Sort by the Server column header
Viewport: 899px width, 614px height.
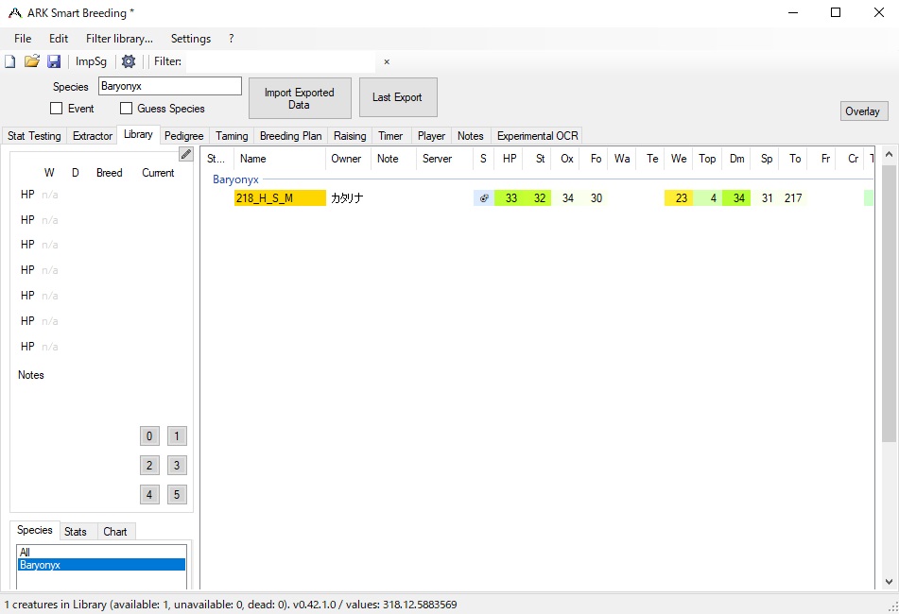tap(444, 159)
